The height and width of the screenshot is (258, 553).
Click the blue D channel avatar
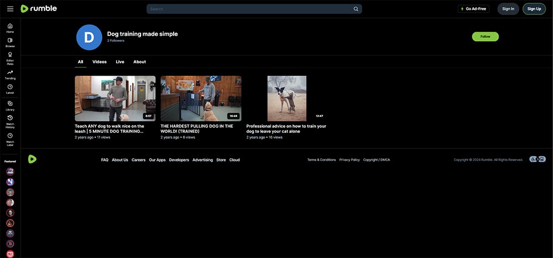(89, 37)
